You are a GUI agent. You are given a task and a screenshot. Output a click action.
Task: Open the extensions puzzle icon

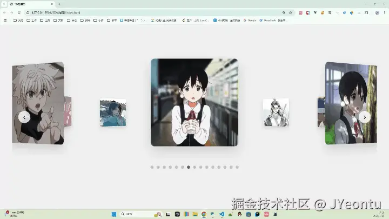[x=366, y=12]
